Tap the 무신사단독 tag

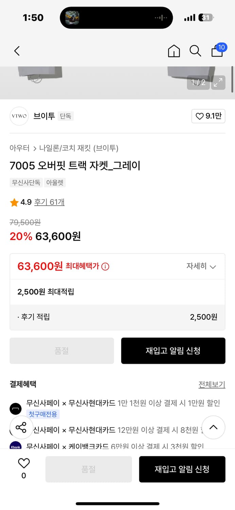tap(26, 183)
